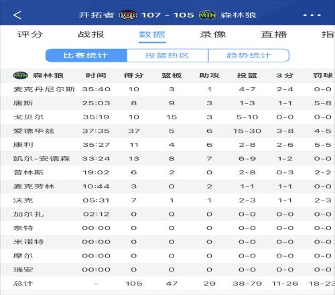Go back using the left arrow icon
The height and width of the screenshot is (295, 335).
coord(17,15)
